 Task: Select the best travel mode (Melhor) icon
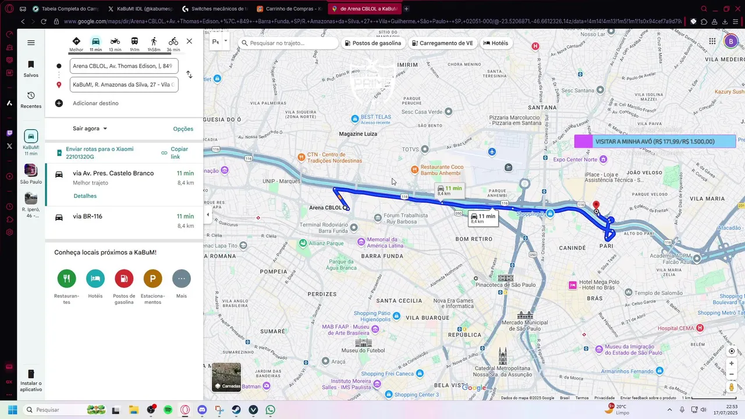pos(76,44)
